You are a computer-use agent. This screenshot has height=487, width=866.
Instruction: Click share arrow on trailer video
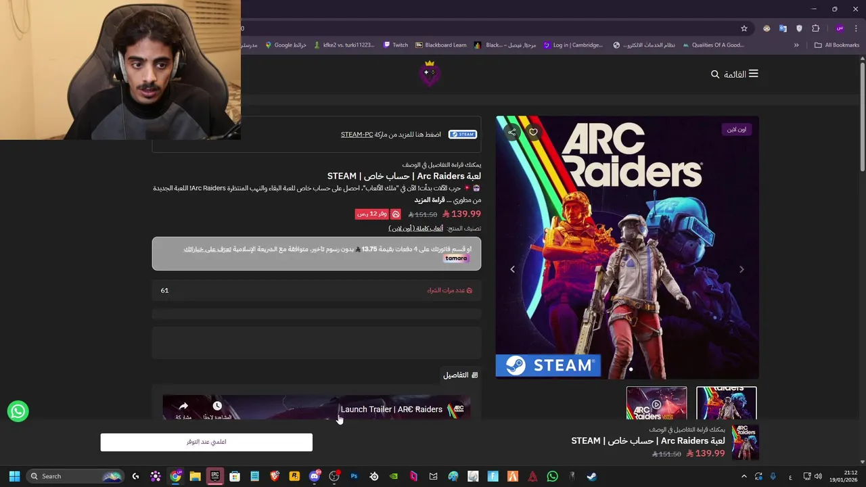click(x=183, y=407)
